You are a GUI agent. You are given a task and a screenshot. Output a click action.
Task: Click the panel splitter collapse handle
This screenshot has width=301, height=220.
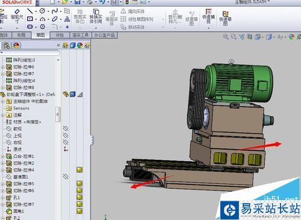tap(92, 139)
